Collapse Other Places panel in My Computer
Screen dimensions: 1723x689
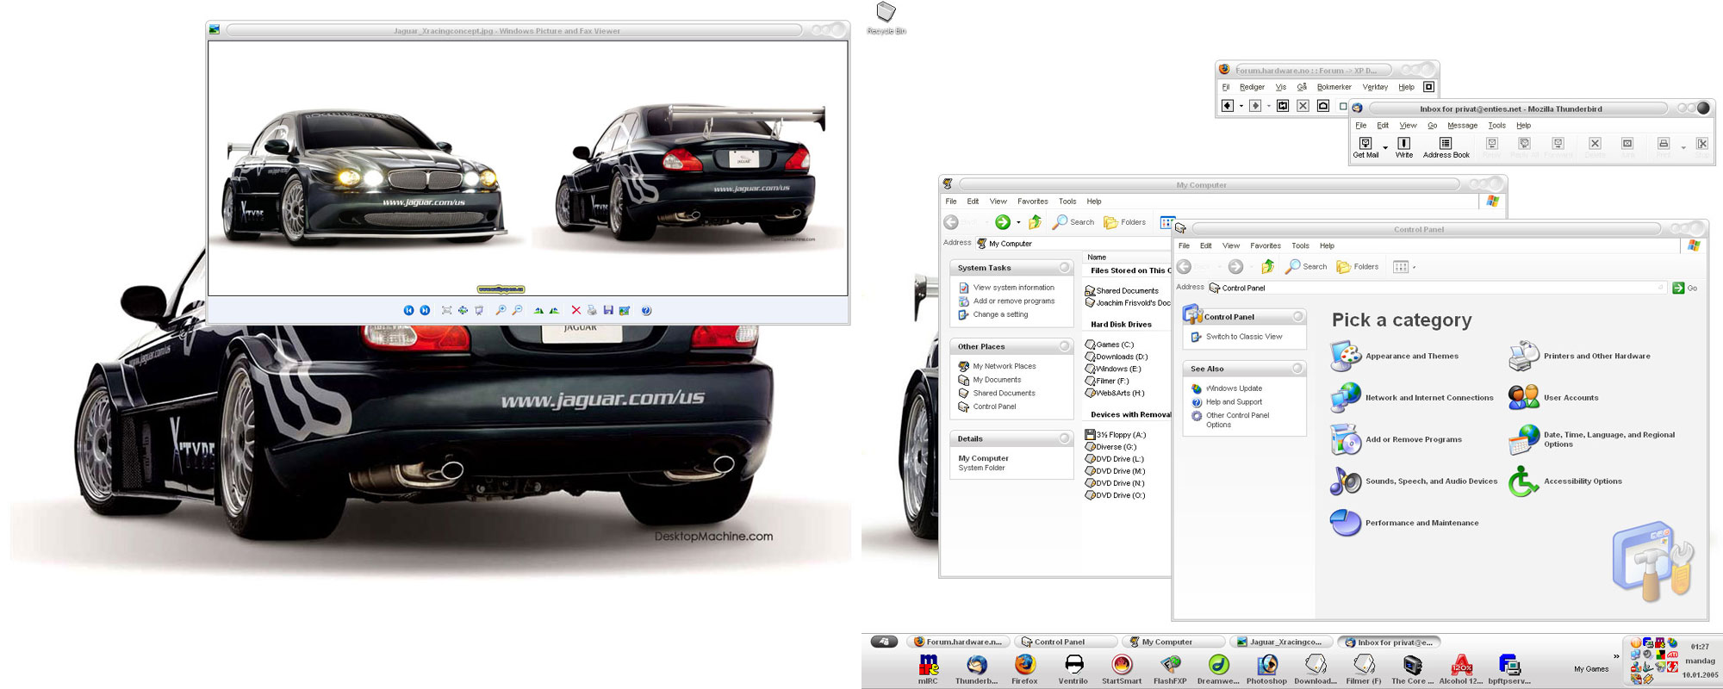[1065, 346]
